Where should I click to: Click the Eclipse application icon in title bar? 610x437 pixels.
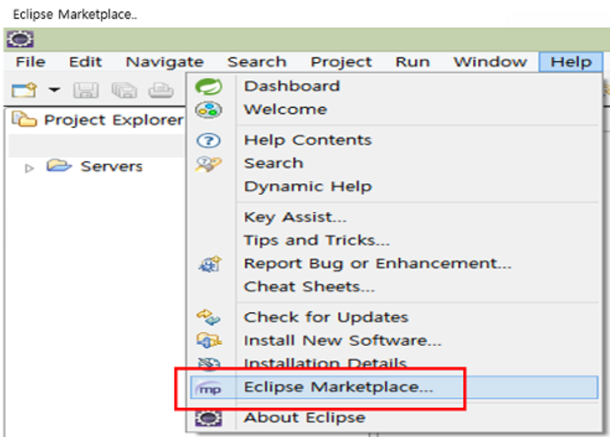point(20,39)
